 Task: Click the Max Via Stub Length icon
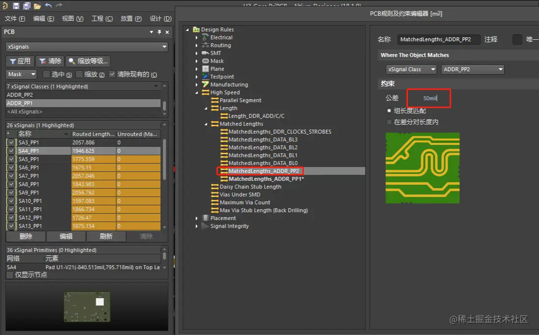tap(215, 210)
